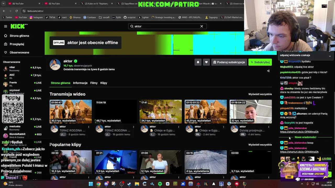The image size is (335, 188).
Task: Play the 00:30 popular clip
Action: click(x=71, y=162)
